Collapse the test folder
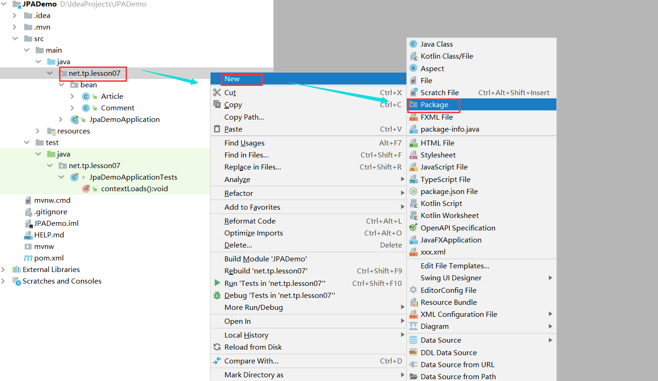658x381 pixels. coord(27,143)
